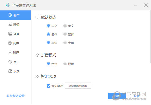Select 半角 half-width option
Screen dimensions: 151x105
coord(48,43)
